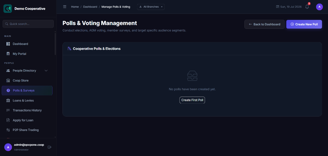The height and width of the screenshot is (156, 328).
Task: Click admin@qoopone.coop email text
Action: (29, 145)
